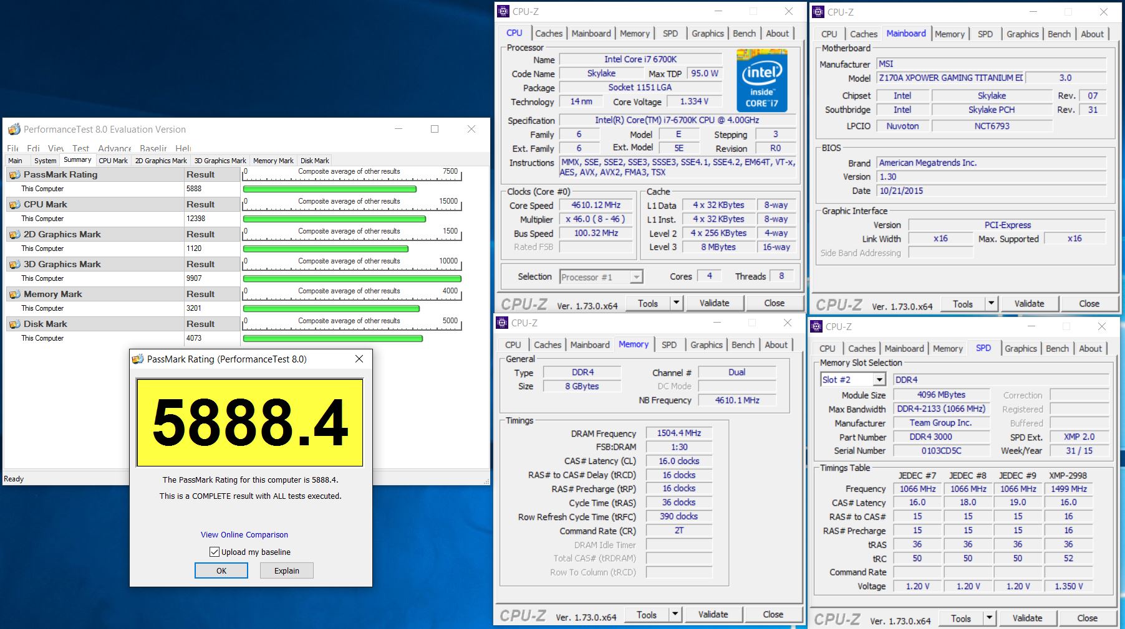This screenshot has height=629, width=1125.
Task: Click the Memory Mark row icon
Action: [x=14, y=294]
